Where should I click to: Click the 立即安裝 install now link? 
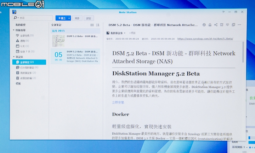(118, 102)
